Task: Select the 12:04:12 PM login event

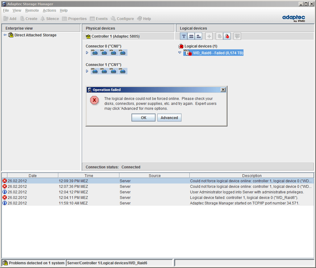Action: (x=158, y=192)
